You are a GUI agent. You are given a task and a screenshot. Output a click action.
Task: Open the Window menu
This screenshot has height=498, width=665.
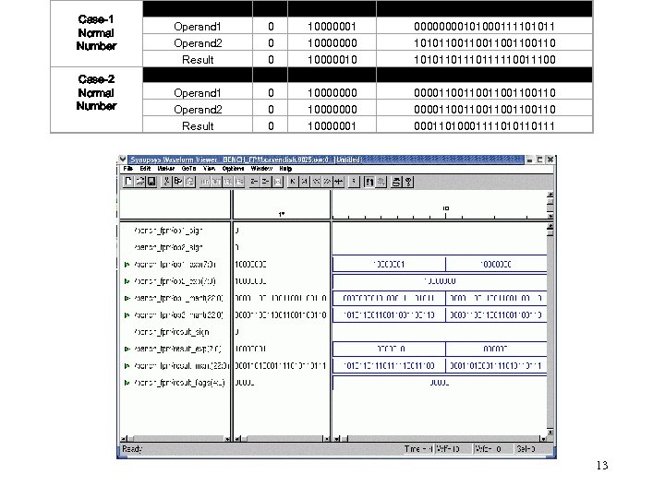pos(261,169)
